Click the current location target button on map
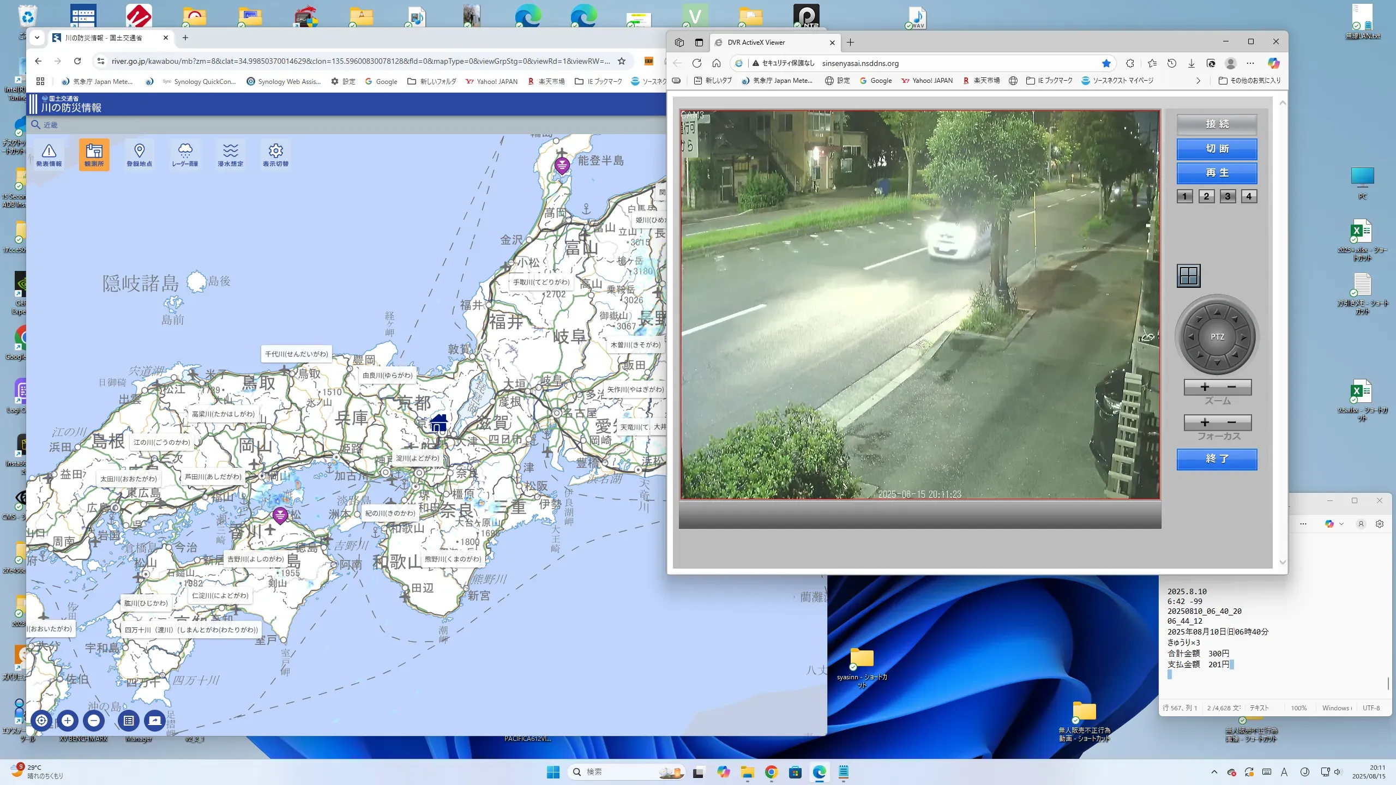1396x785 pixels. pos(41,720)
